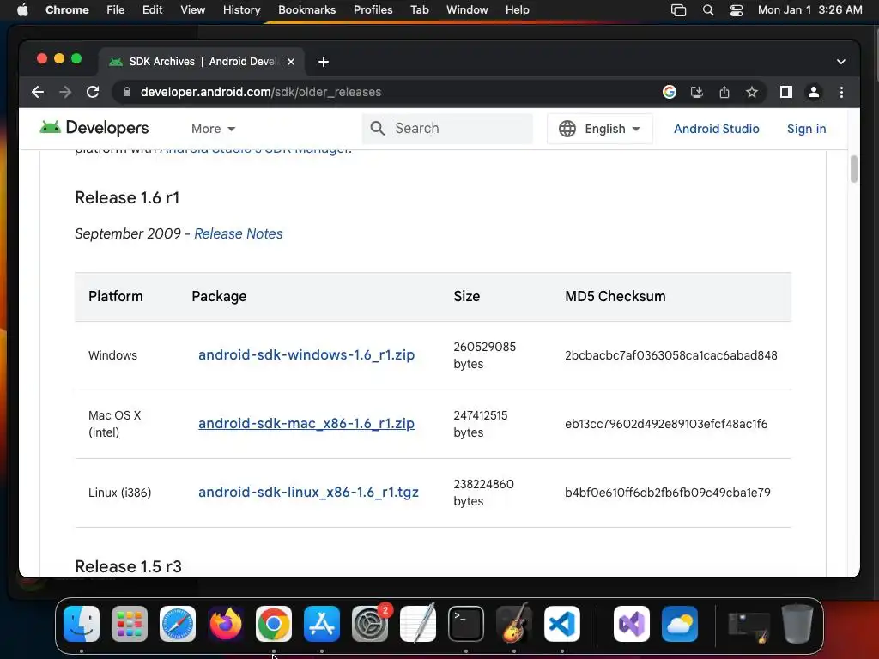Click the Linux size 238224860 bytes cell
This screenshot has height=659, width=879.
[483, 493]
